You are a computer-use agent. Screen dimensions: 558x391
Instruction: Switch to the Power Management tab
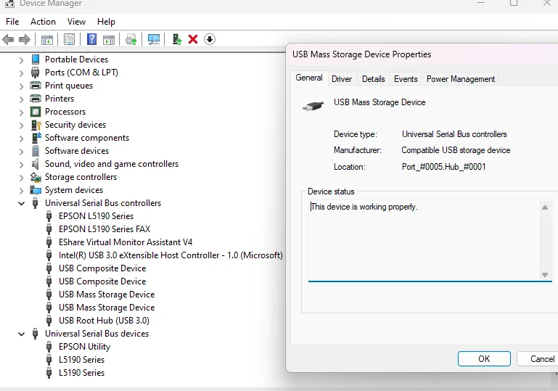pyautogui.click(x=461, y=79)
